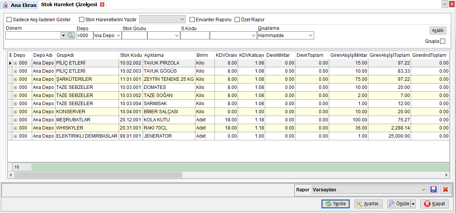This screenshot has height=213, width=456.
Task: Click the home icon on the Ana Ekran tab
Action: click(x=5, y=5)
